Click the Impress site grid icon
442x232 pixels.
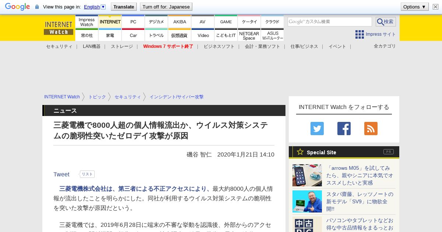tap(359, 34)
